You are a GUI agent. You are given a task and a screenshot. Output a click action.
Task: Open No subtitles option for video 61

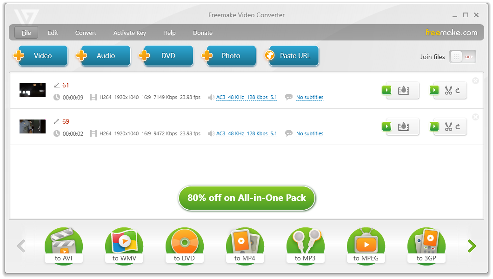coord(310,97)
